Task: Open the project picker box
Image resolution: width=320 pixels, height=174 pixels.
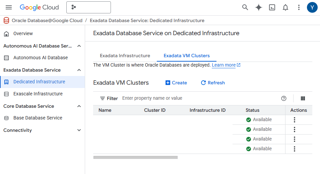Action: (88, 7)
